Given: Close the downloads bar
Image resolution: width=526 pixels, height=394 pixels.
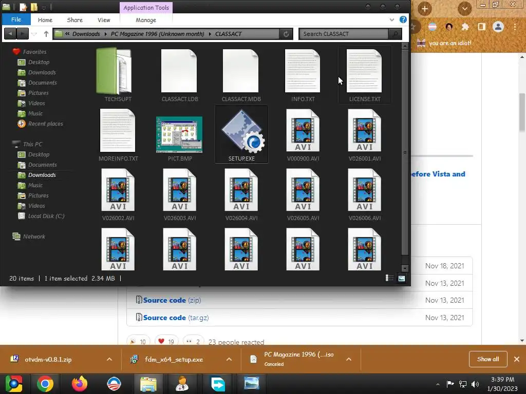Looking at the screenshot, I should click(517, 359).
